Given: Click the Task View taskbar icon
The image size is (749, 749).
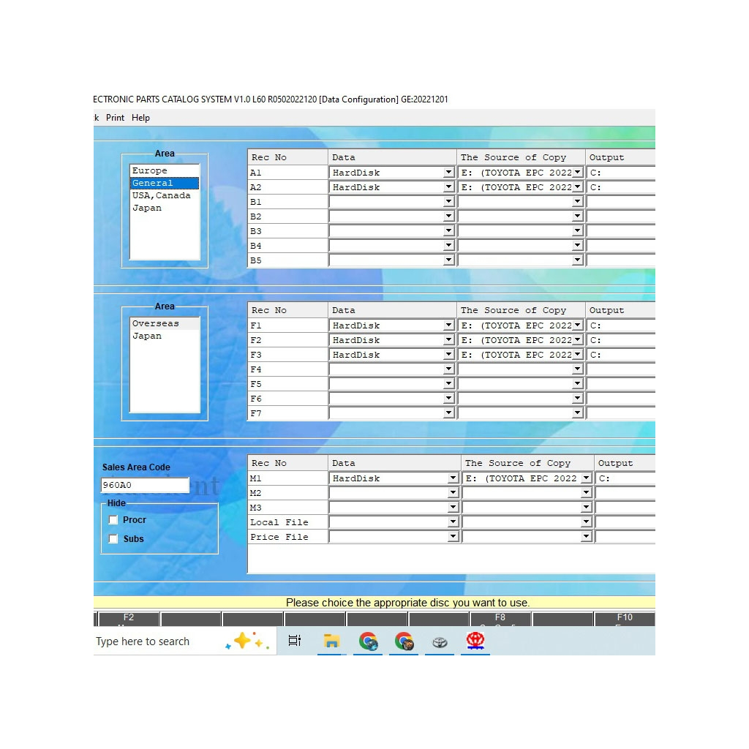Looking at the screenshot, I should 295,641.
